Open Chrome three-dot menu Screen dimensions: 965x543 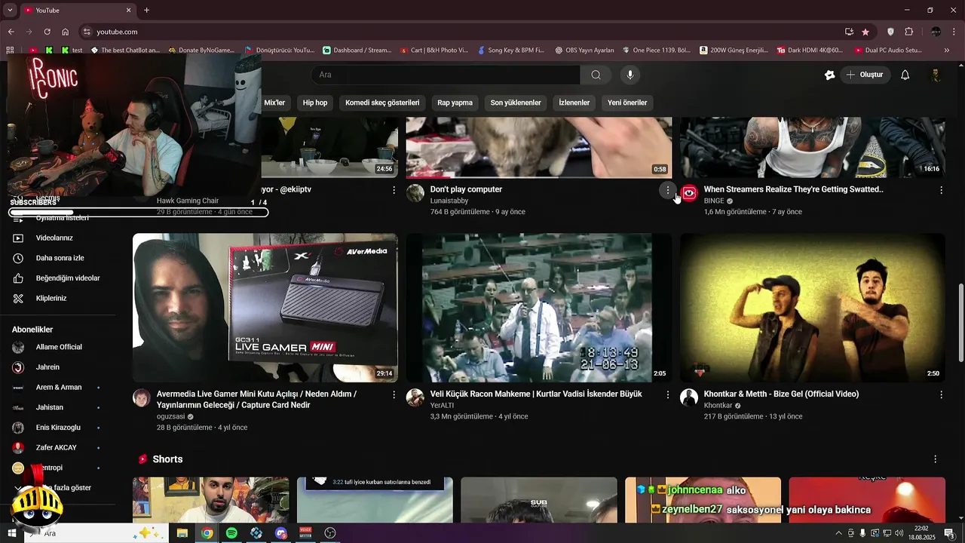[x=954, y=32]
